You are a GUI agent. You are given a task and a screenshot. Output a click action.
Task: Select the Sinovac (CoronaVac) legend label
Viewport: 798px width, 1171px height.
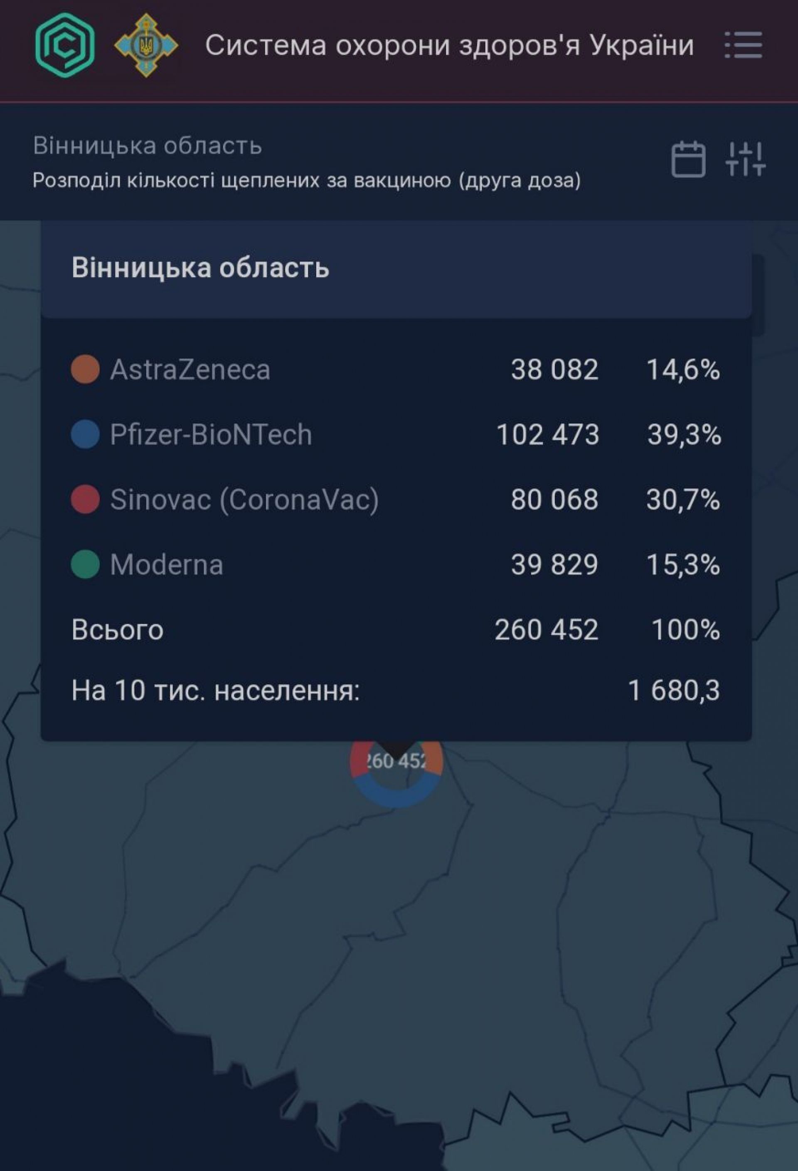pyautogui.click(x=244, y=499)
